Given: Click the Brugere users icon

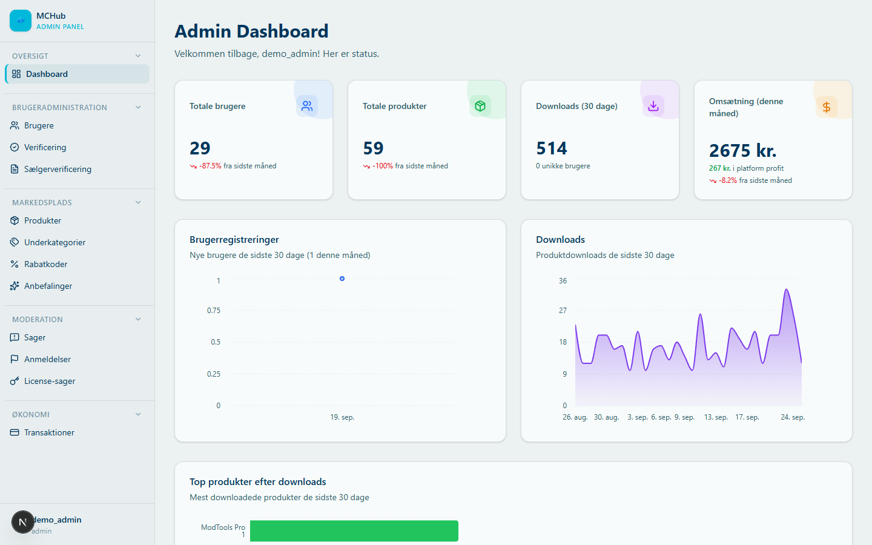Looking at the screenshot, I should click(15, 125).
